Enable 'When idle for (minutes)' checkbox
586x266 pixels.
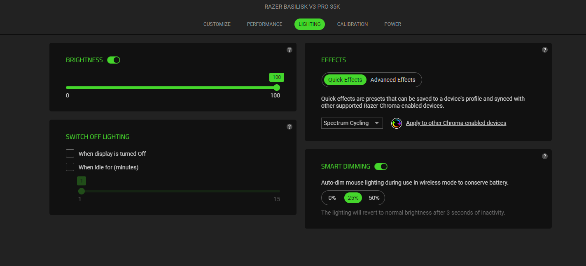coord(70,167)
